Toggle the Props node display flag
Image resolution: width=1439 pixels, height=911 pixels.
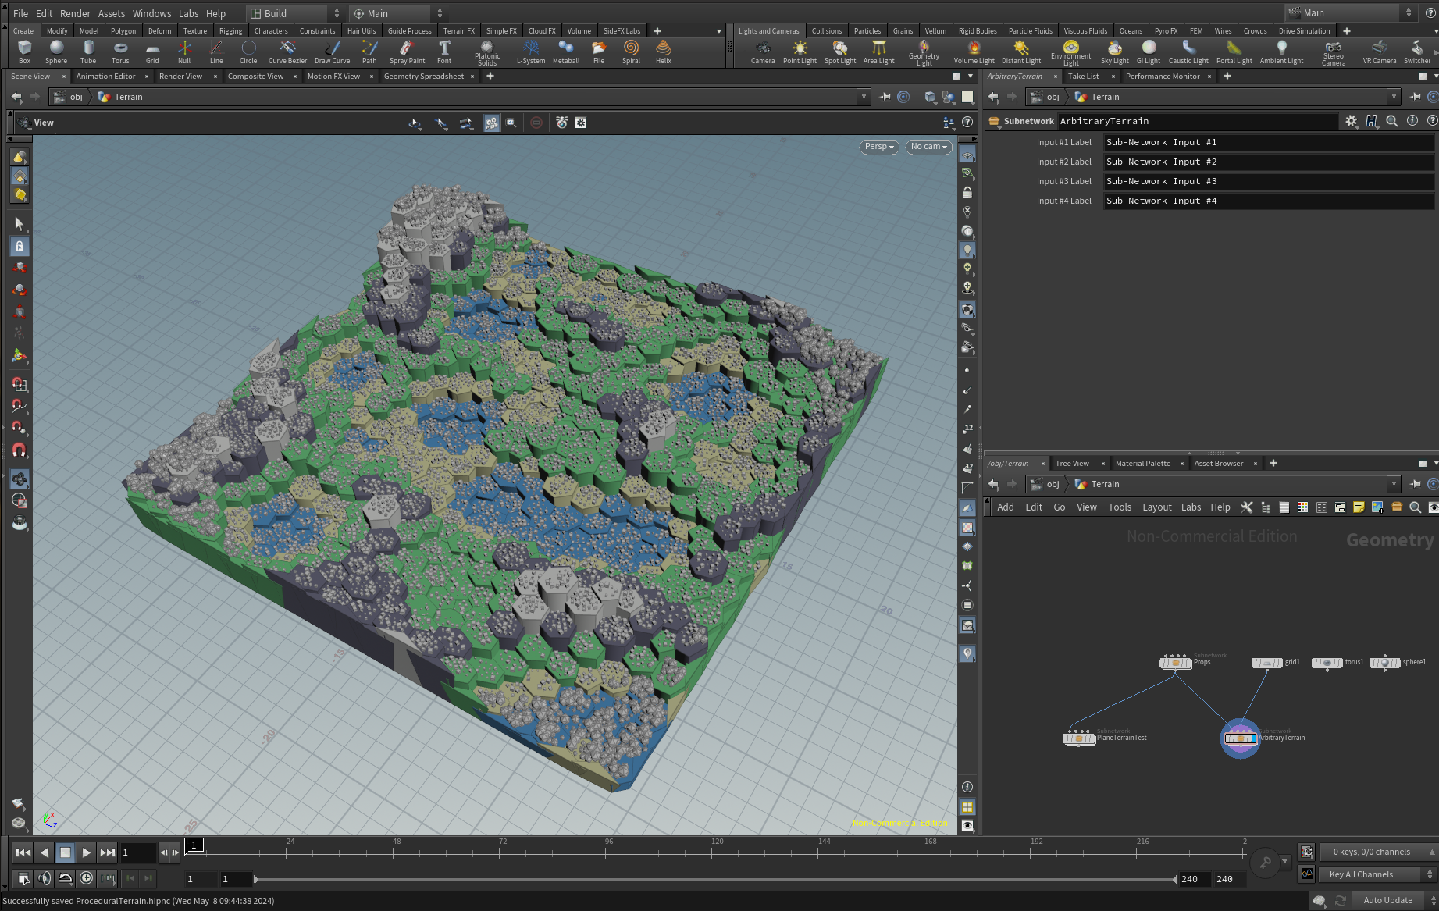[1187, 663]
